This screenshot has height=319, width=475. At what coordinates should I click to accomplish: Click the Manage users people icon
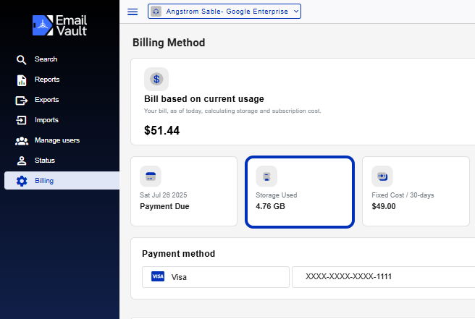pos(22,141)
